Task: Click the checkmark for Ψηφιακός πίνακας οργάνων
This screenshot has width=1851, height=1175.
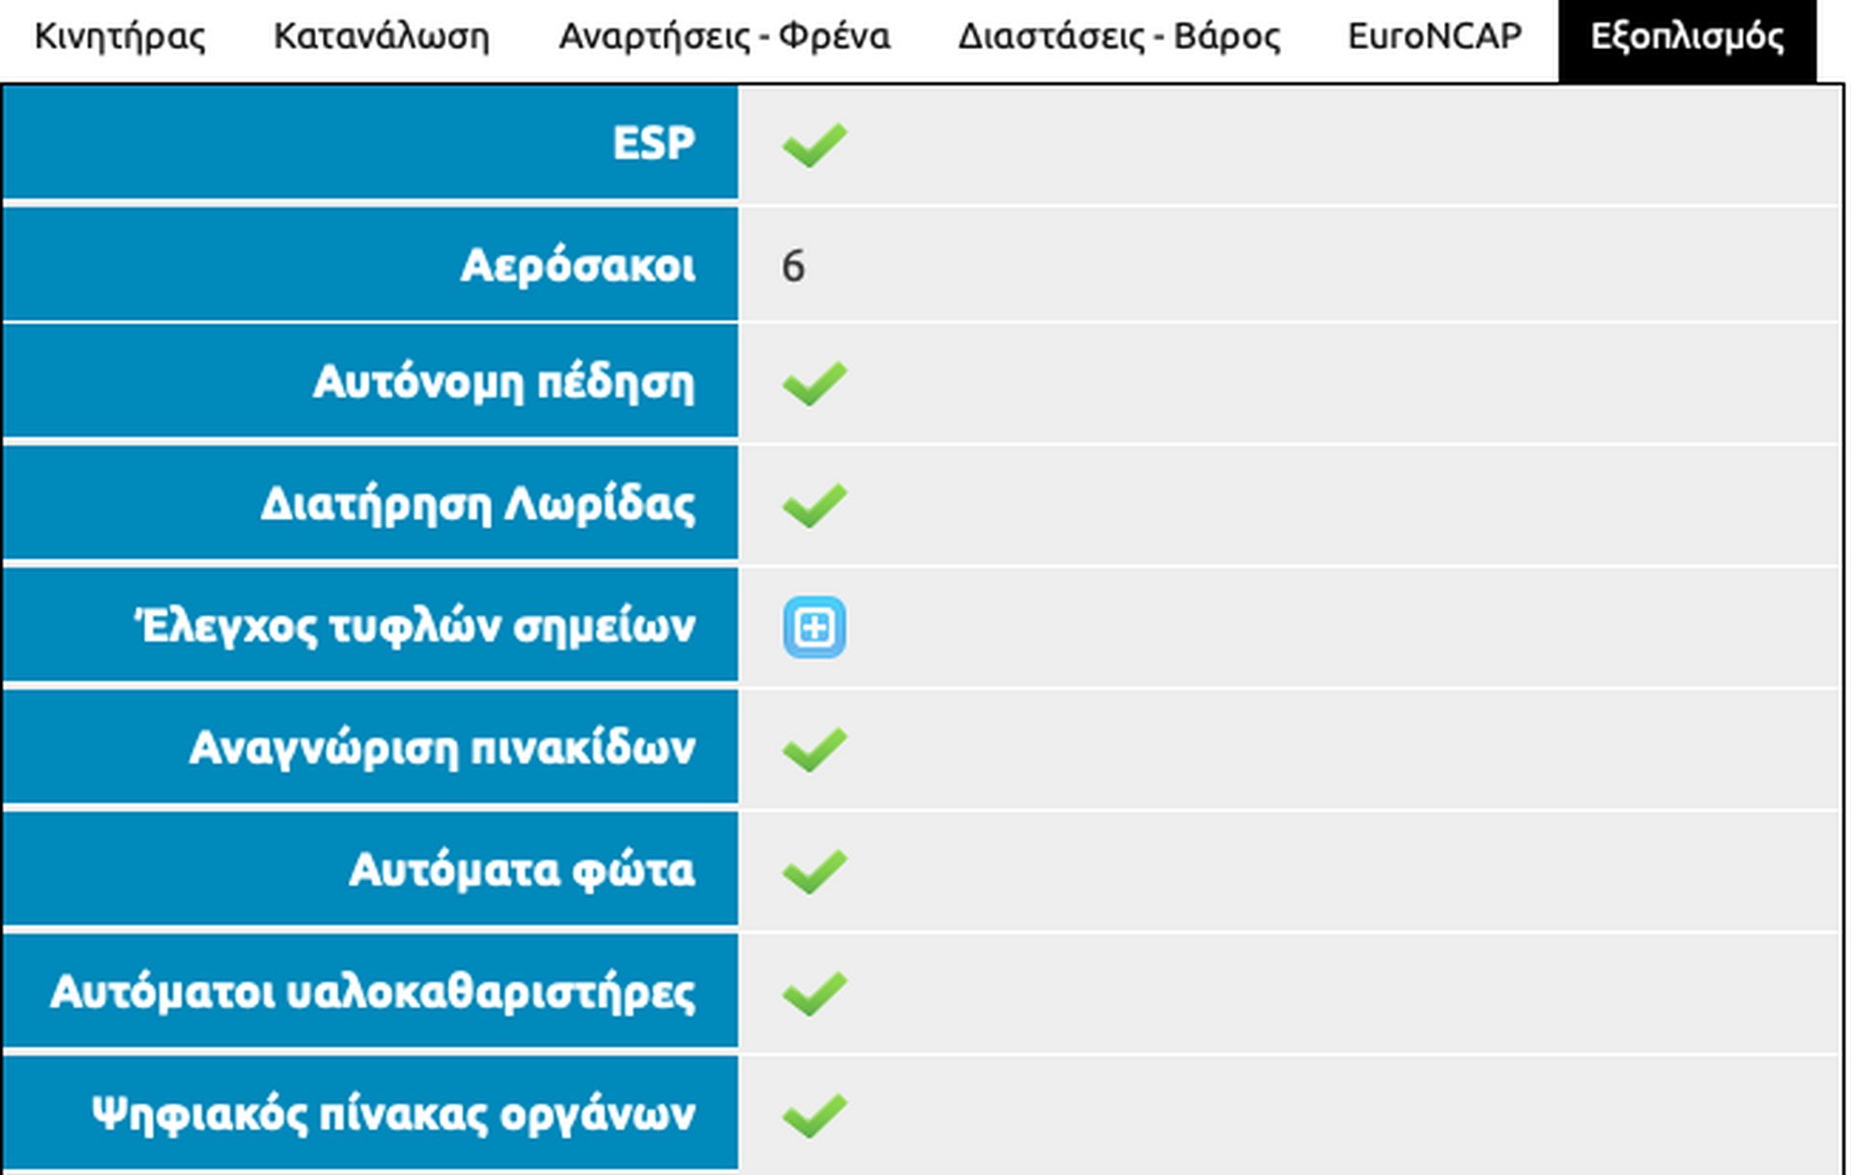Action: coord(815,1115)
